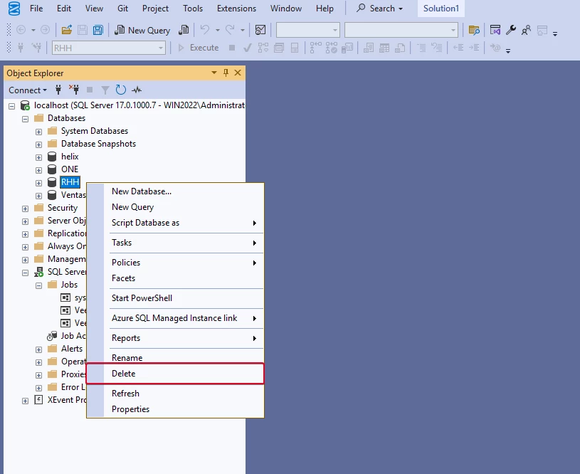Choose New Database... from context menu
This screenshot has width=580, height=474.
(175, 191)
